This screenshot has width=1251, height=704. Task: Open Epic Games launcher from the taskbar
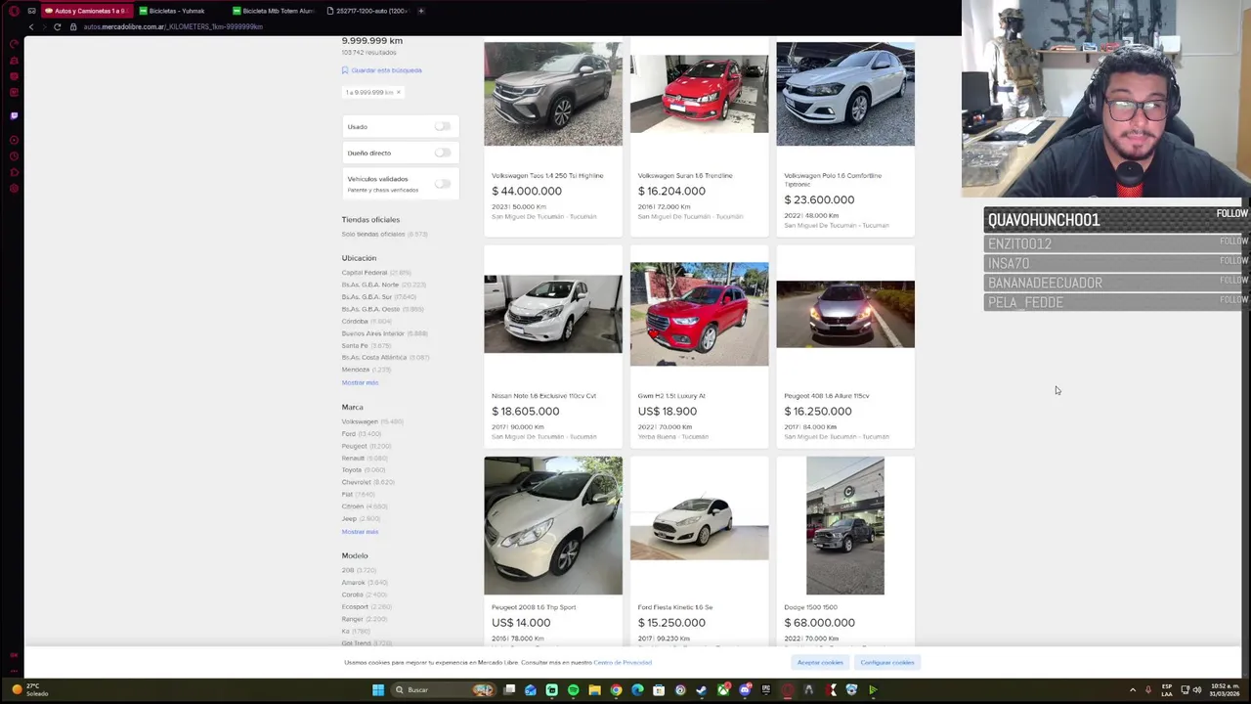[x=766, y=690]
